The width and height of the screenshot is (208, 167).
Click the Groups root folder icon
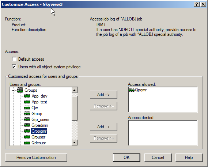[x=20, y=90]
